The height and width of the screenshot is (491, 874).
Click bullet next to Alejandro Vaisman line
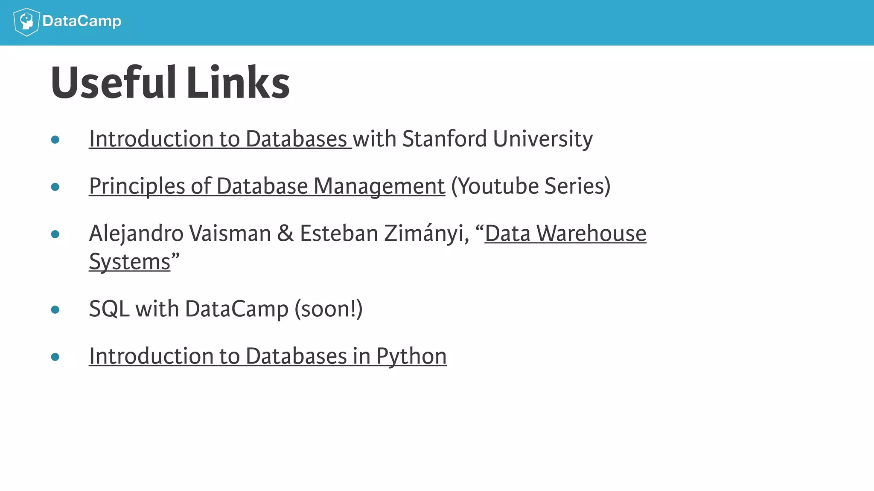55,234
